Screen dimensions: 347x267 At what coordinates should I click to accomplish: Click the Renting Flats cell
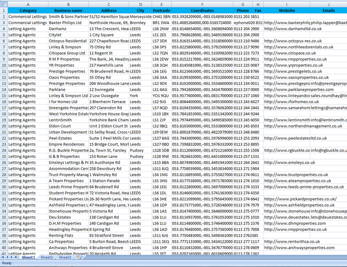coord(68,236)
